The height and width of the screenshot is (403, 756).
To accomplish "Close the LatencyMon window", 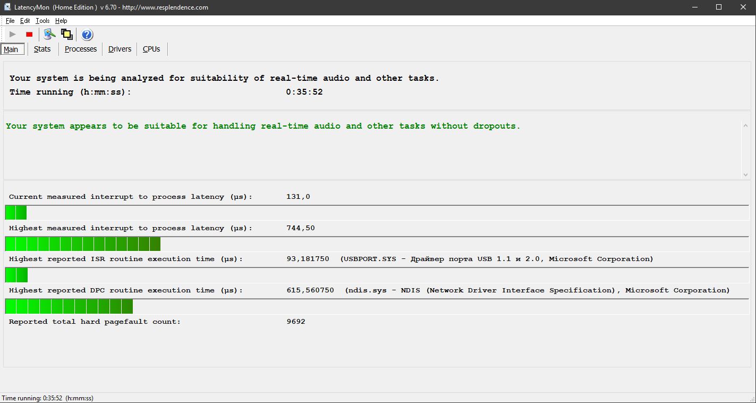I will pyautogui.click(x=743, y=7).
